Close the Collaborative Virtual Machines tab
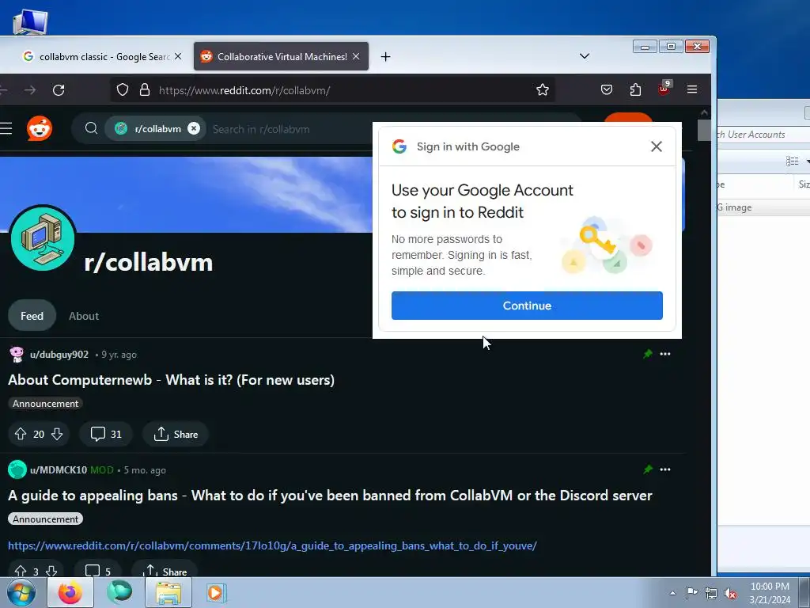Screen dimensions: 810x608 (x=356, y=56)
